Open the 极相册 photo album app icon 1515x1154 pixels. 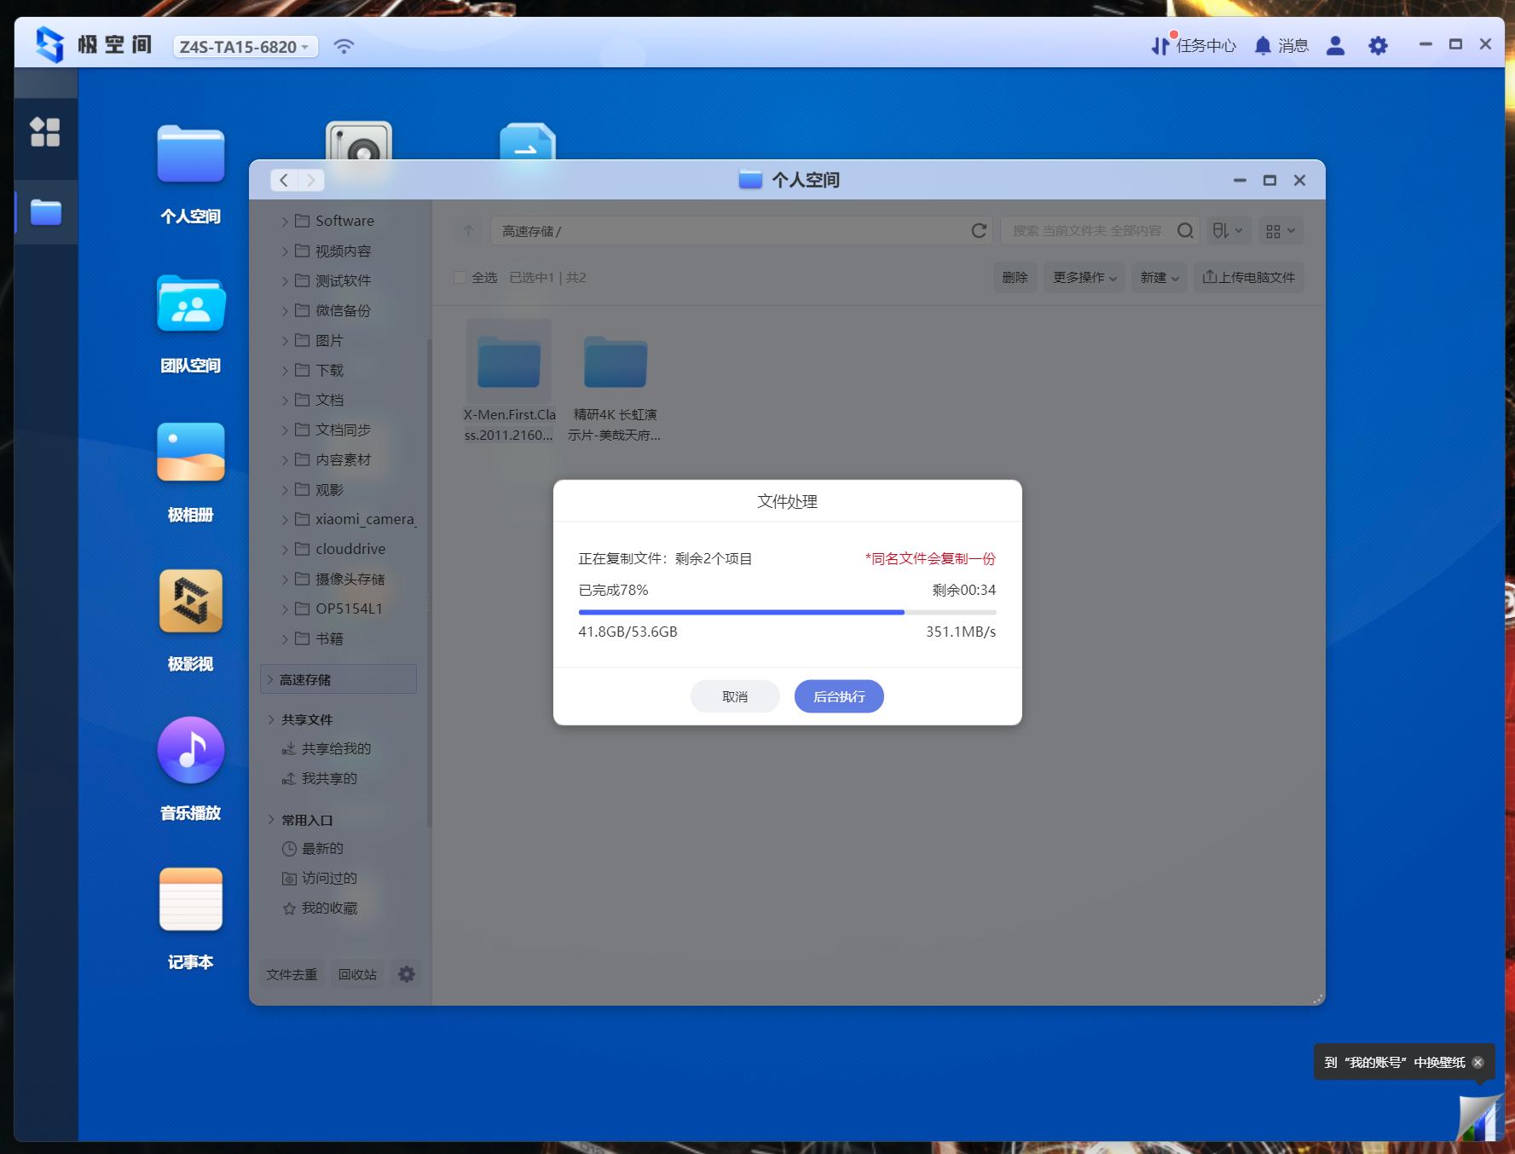190,453
